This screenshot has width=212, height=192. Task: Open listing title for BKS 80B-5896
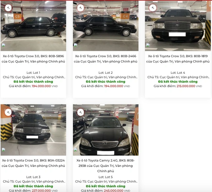pos(33,59)
